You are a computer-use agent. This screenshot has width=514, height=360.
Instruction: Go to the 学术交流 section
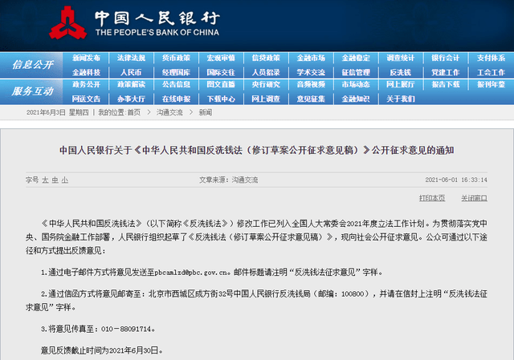311,72
